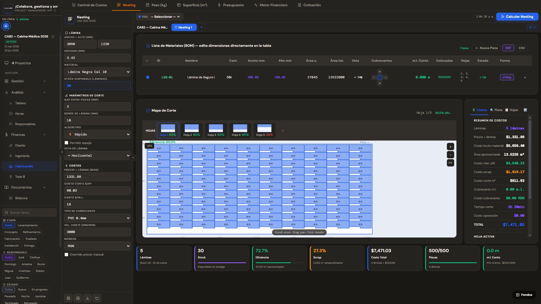The width and height of the screenshot is (541, 304).
Task: Select the Todas etapa filter chip
Action: (8, 225)
